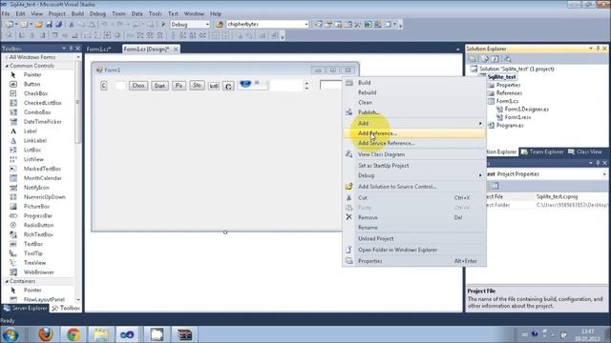Viewport: 611px width, 343px height.
Task: Select the References node in Solution Explorer
Action: click(x=509, y=93)
